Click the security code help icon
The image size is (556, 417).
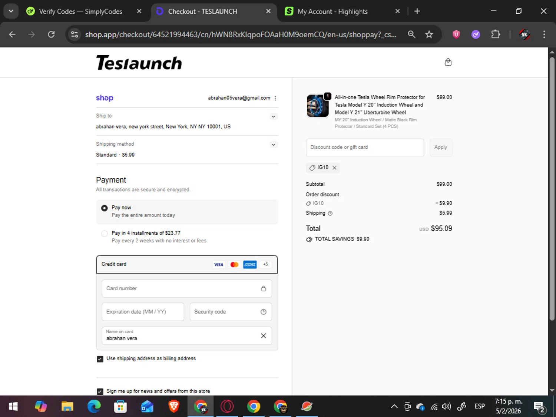click(263, 312)
